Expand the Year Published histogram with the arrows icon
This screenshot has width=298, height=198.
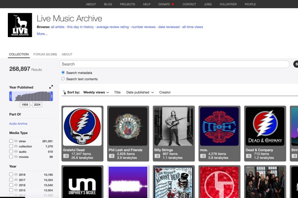51,87
